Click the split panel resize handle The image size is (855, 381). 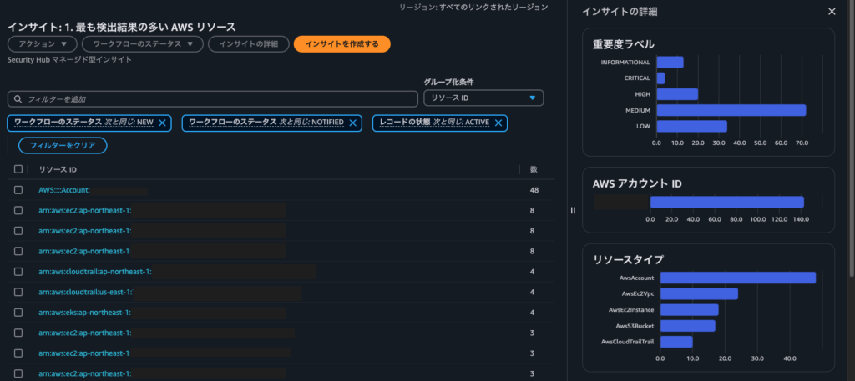point(573,211)
